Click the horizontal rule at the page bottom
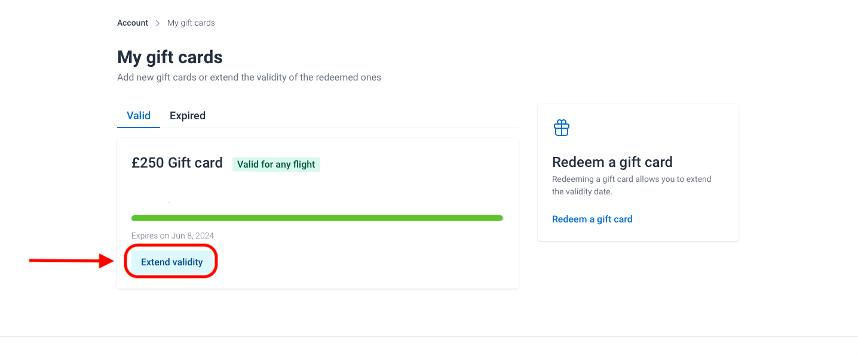The width and height of the screenshot is (858, 356). (x=429, y=336)
